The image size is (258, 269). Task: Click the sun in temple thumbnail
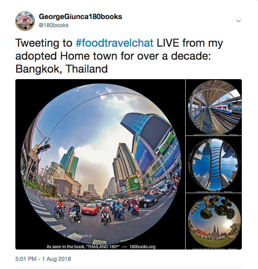[x=228, y=224]
